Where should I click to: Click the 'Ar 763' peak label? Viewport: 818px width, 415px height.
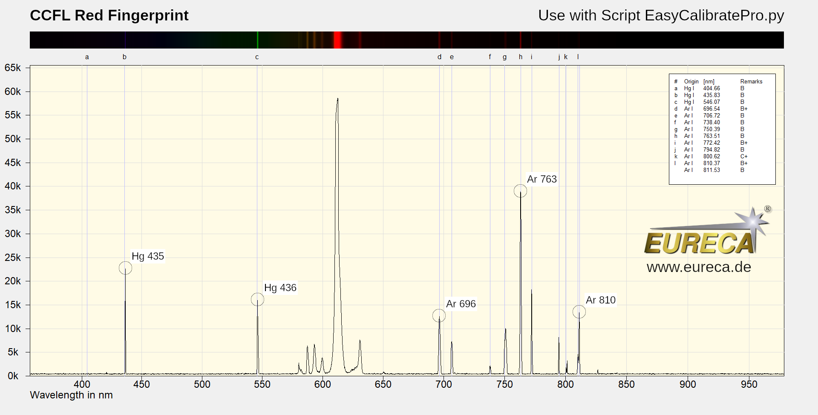tap(541, 179)
